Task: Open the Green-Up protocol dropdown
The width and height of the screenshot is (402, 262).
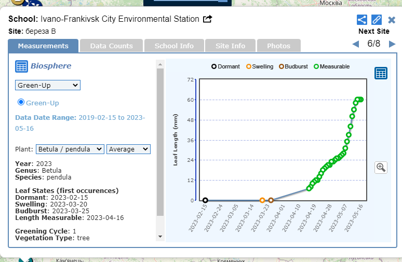Action: [48, 85]
